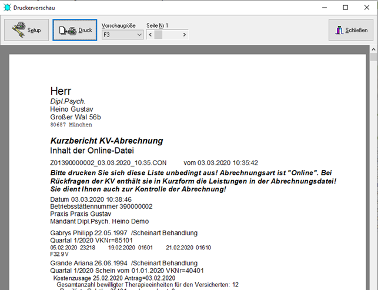The height and width of the screenshot is (290, 378).
Task: Close preview with the Schließen button
Action: point(351,30)
